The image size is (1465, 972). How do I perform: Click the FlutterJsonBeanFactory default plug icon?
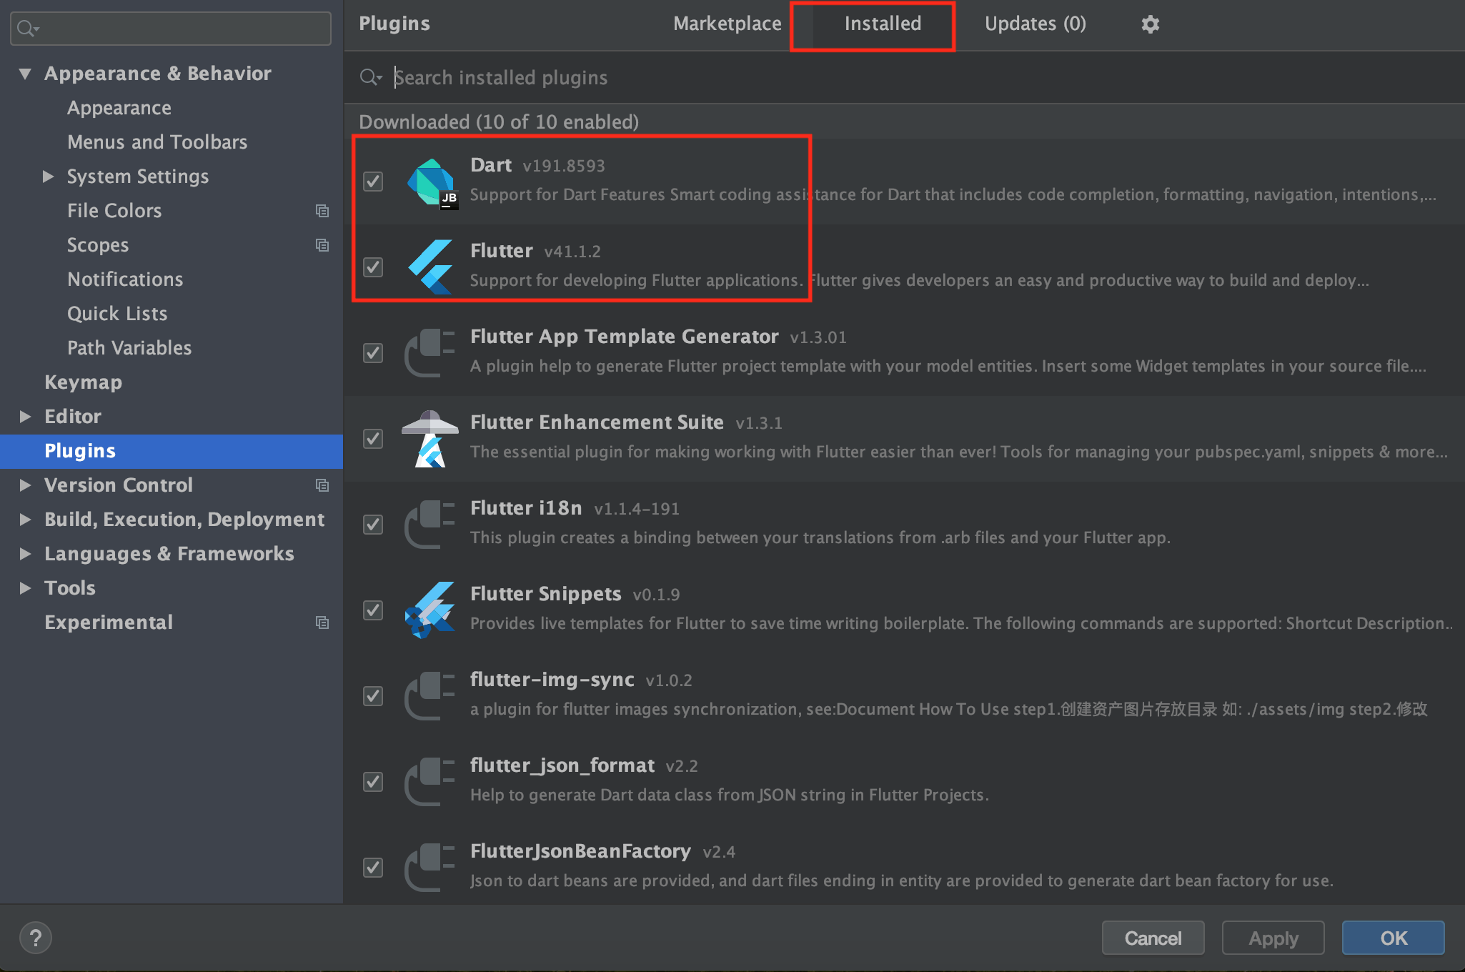[430, 867]
